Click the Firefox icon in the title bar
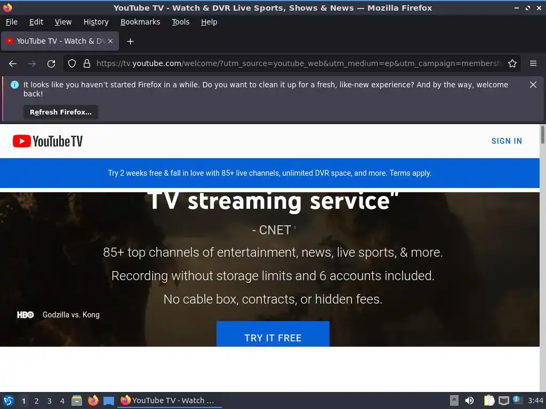 [x=7, y=7]
